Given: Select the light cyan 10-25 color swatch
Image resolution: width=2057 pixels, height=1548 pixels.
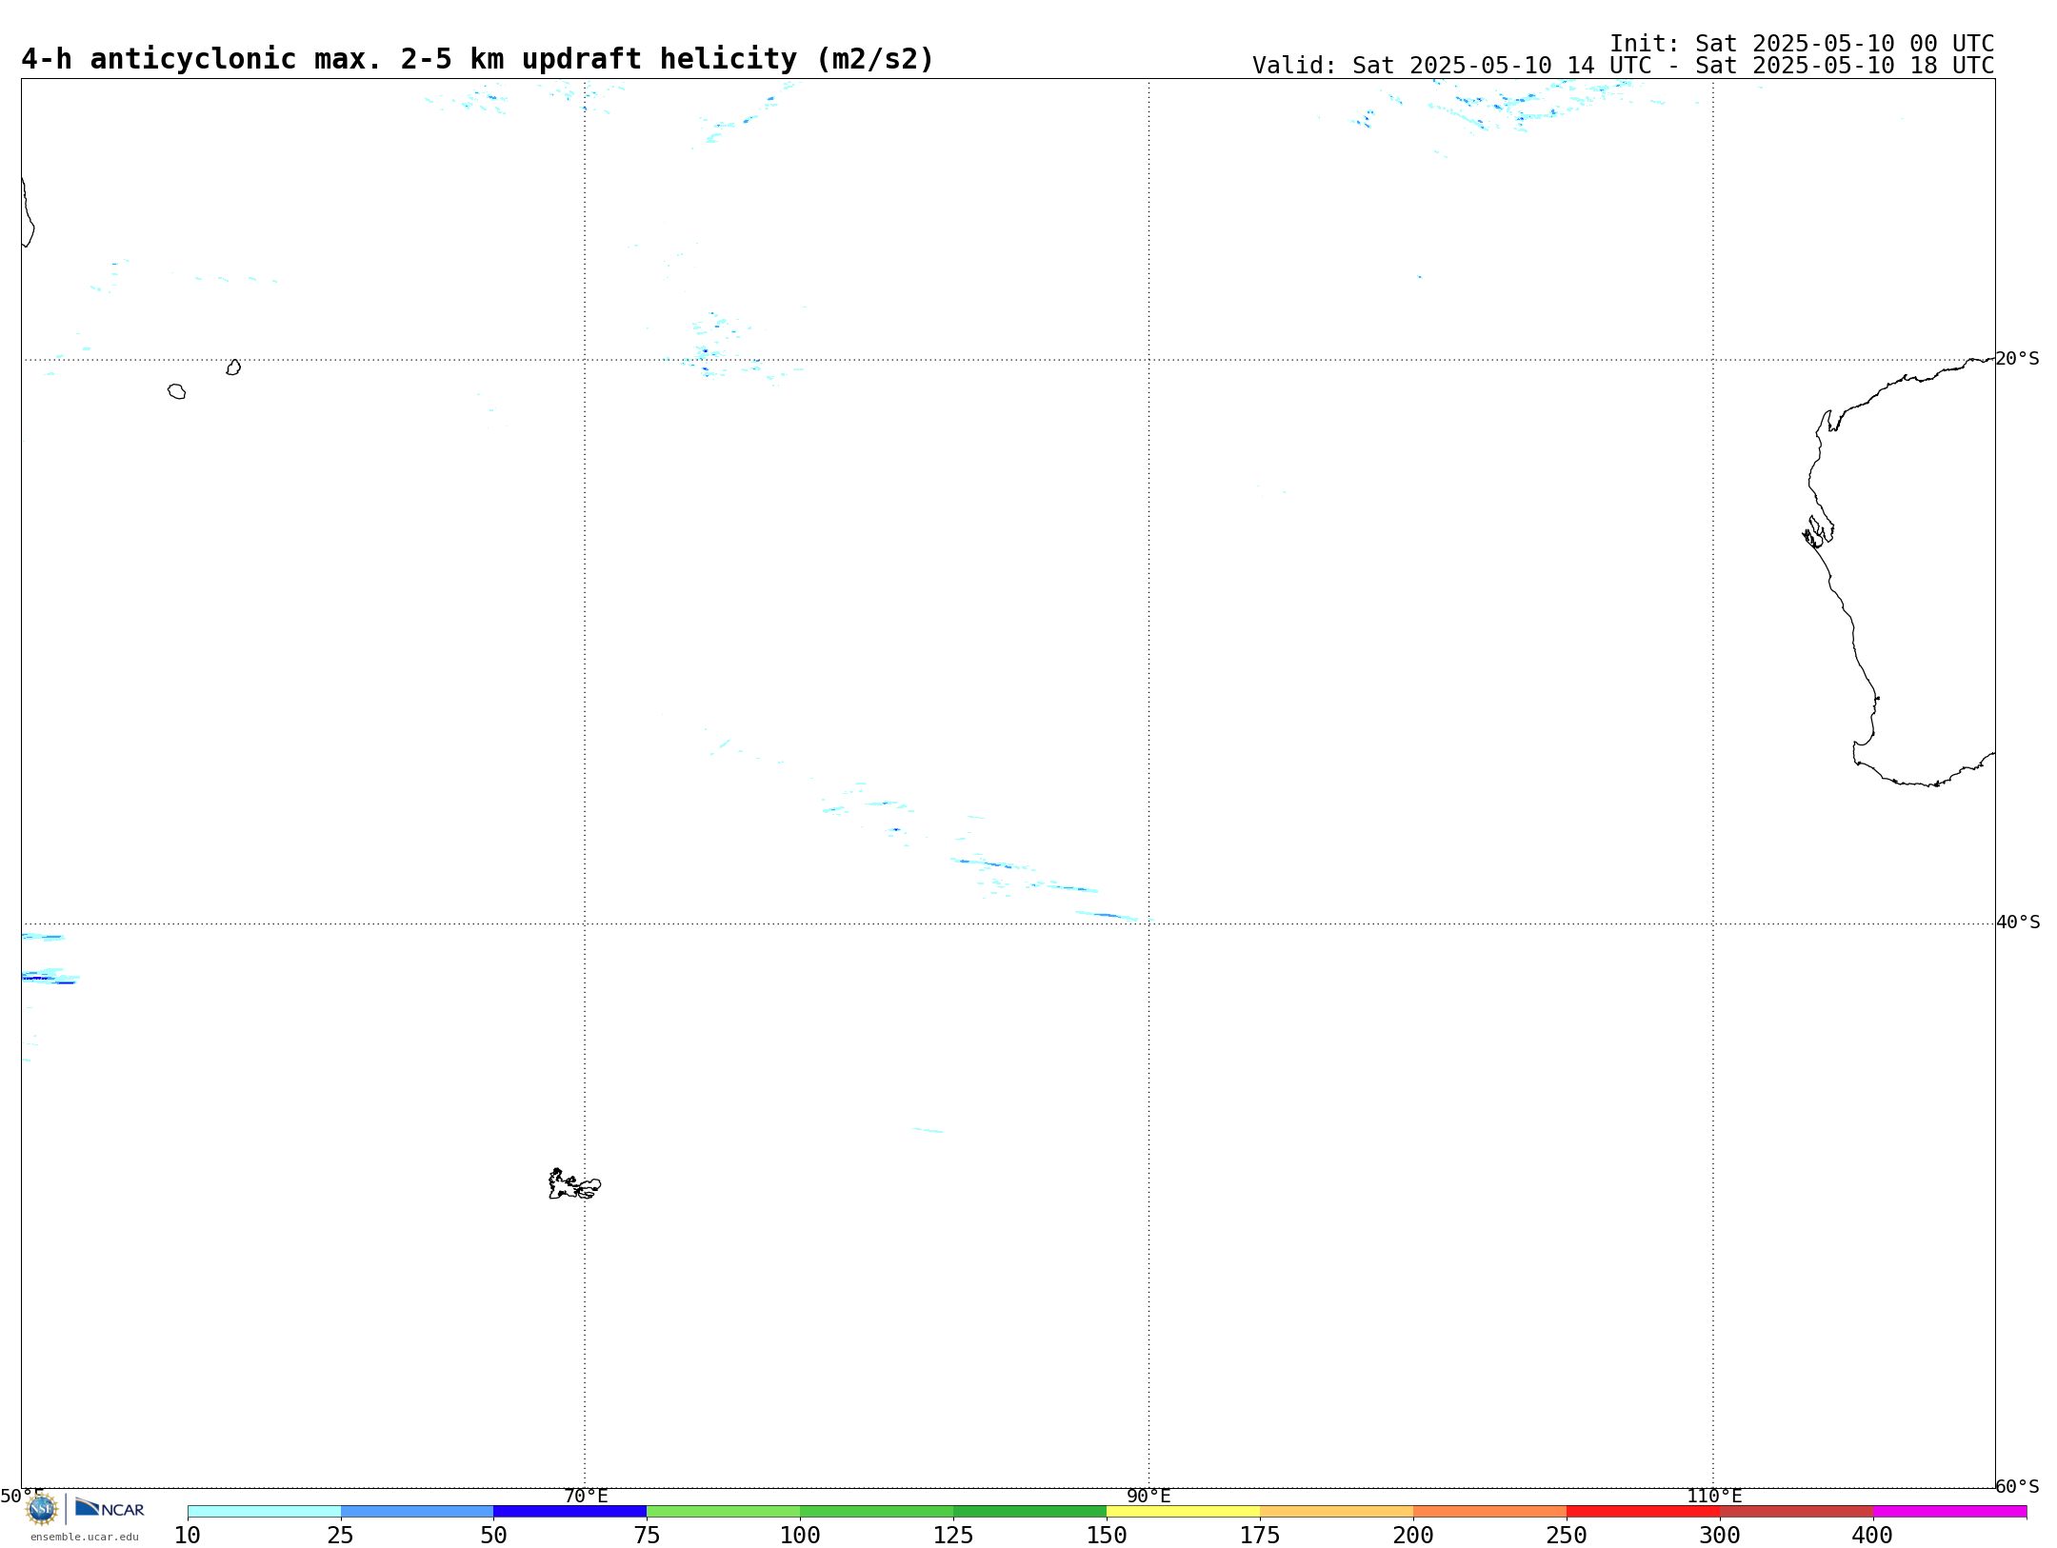Looking at the screenshot, I should coord(264,1512).
